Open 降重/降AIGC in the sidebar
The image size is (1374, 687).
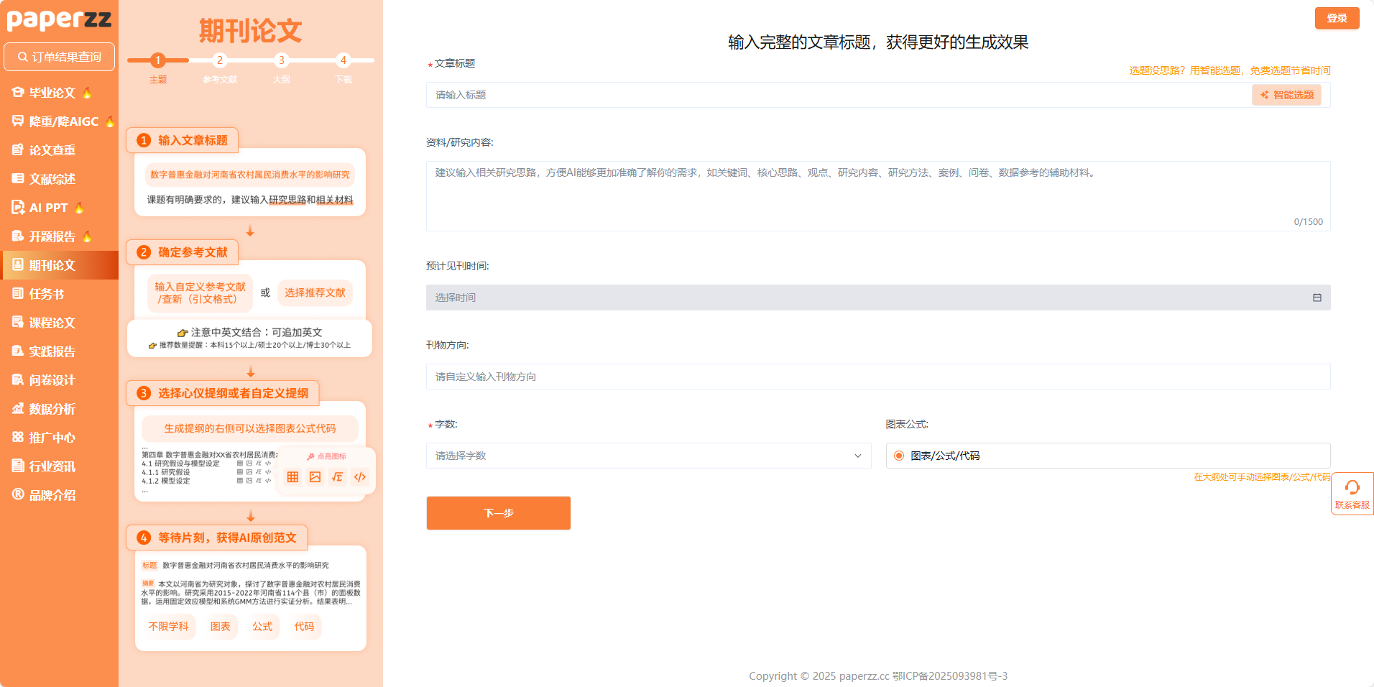tap(63, 121)
